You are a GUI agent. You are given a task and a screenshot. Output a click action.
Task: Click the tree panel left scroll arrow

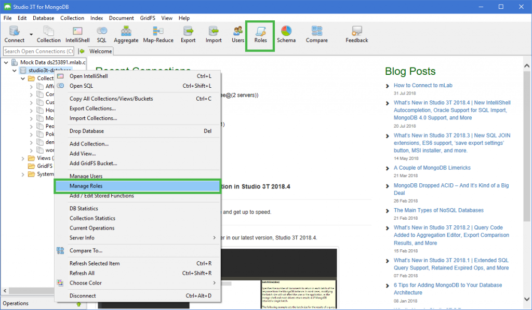5,291
